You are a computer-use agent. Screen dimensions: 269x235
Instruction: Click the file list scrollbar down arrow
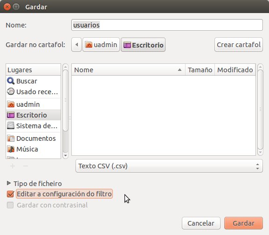[260, 152]
